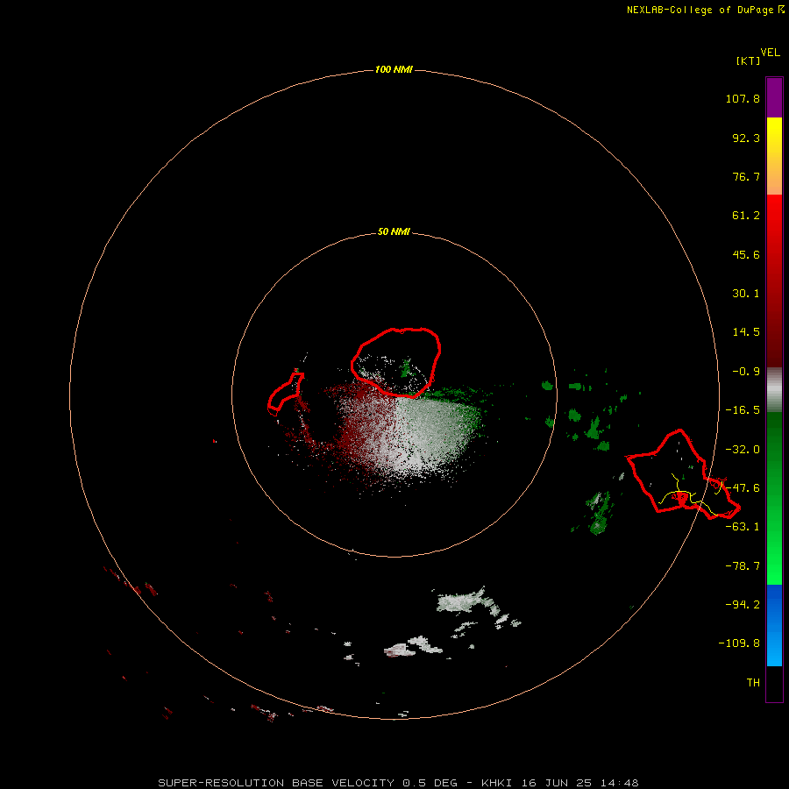The height and width of the screenshot is (789, 789).
Task: Click the 50 NMI range ring label
Action: coord(394,231)
